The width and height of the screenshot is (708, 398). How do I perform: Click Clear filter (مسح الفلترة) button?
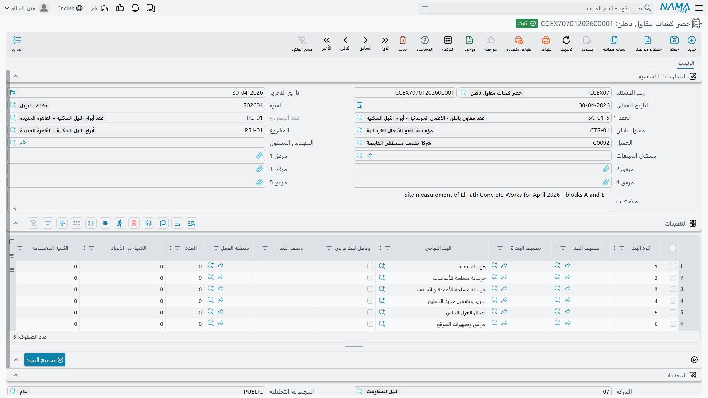tap(302, 43)
